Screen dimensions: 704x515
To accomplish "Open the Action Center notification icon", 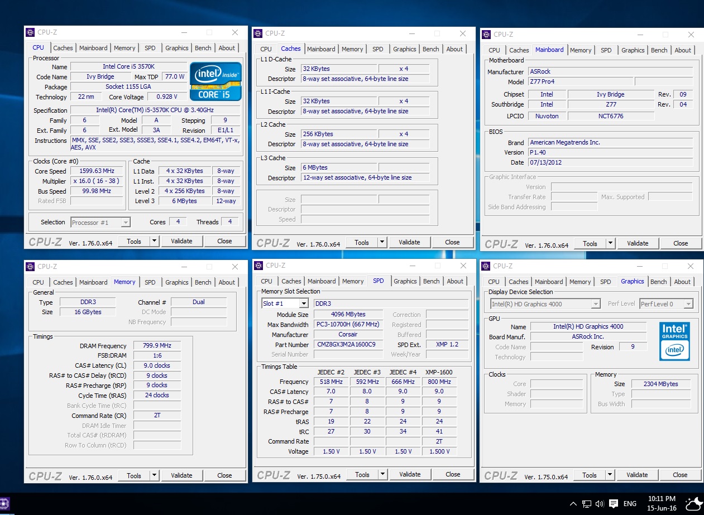I will tap(614, 504).
